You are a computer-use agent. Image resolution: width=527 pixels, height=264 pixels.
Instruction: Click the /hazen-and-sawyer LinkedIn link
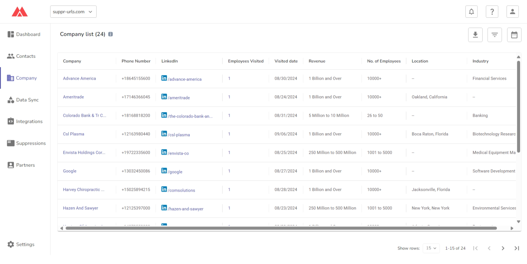[186, 209]
